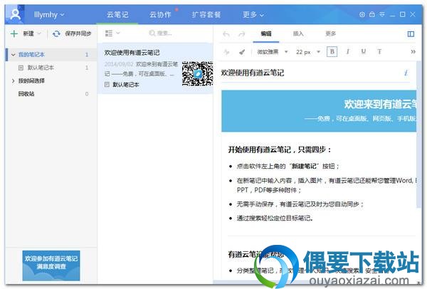Toggle Italic formatting

click(348, 52)
